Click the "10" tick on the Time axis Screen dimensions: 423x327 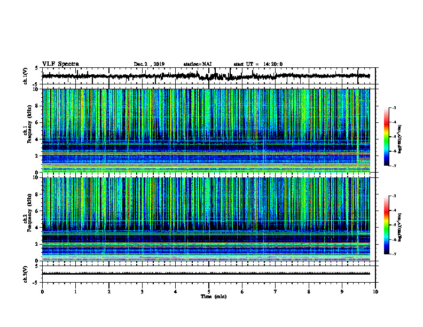coord(375,292)
